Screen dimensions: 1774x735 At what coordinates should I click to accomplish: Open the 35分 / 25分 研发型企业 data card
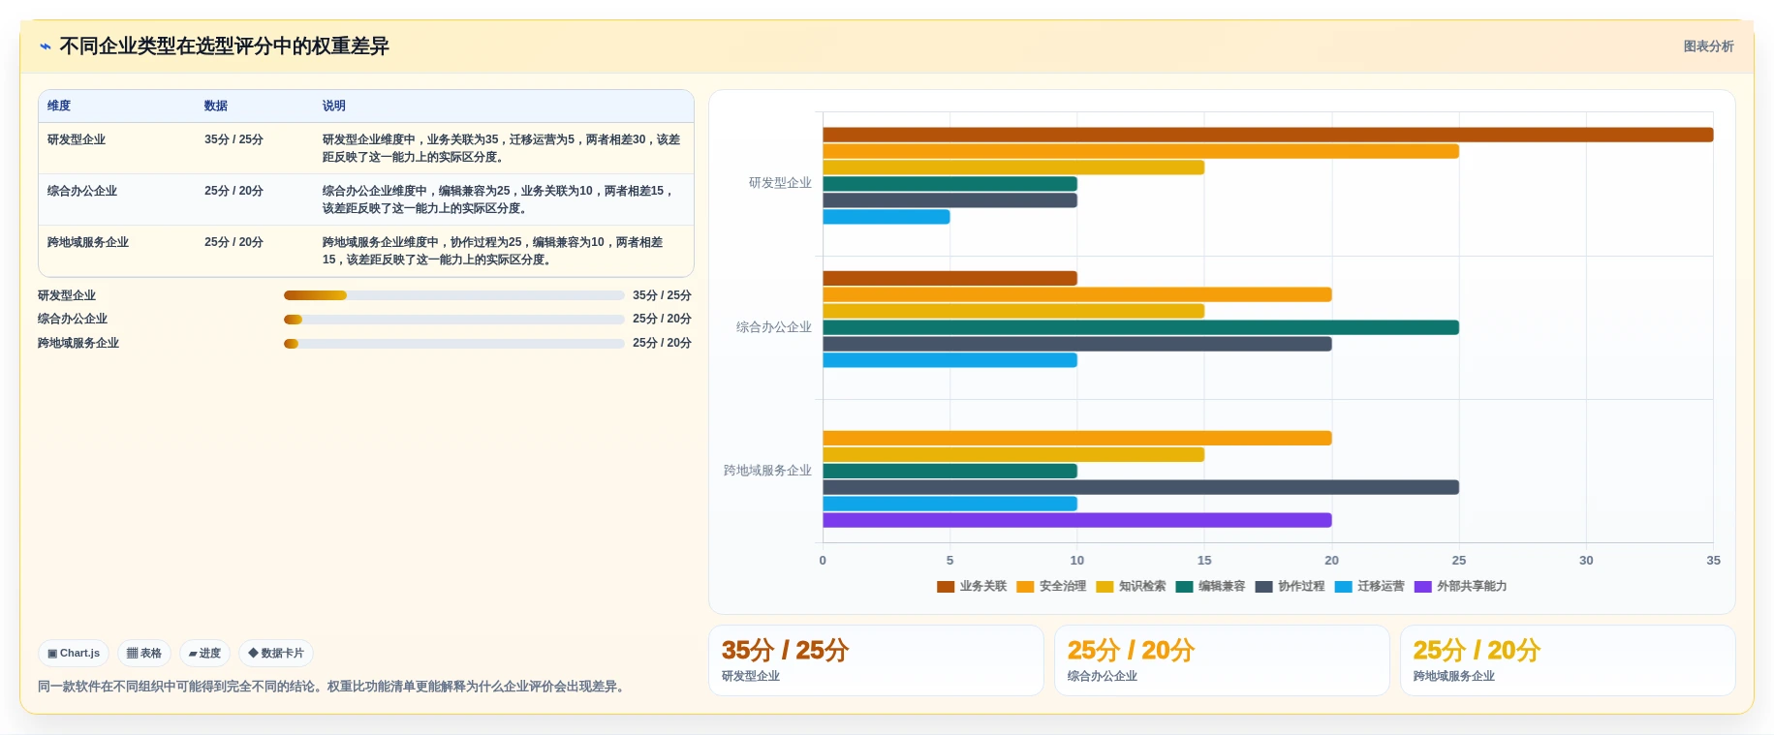(x=876, y=660)
